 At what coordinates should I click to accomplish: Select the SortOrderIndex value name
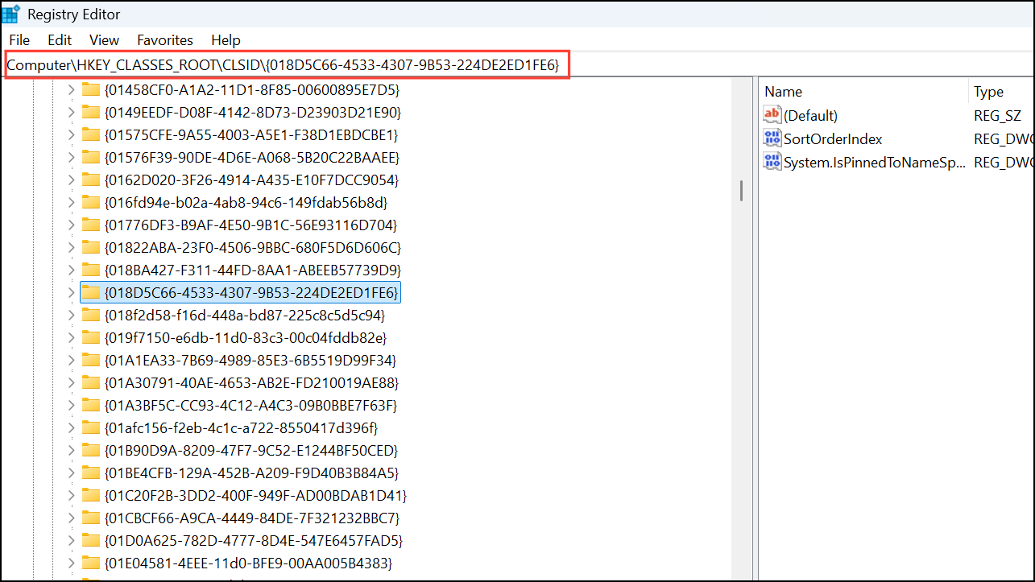pos(832,138)
